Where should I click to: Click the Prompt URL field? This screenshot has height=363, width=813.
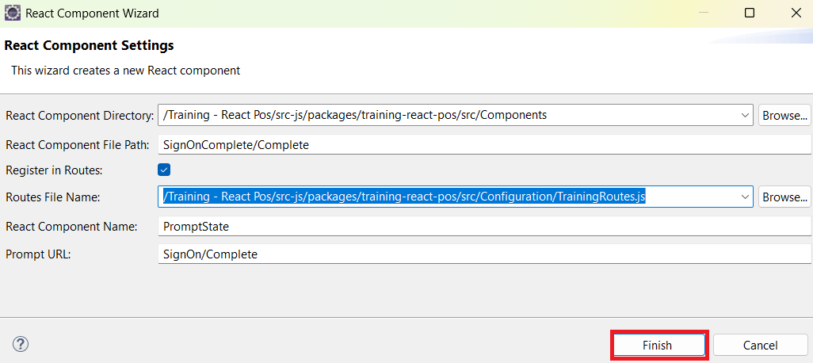[484, 254]
